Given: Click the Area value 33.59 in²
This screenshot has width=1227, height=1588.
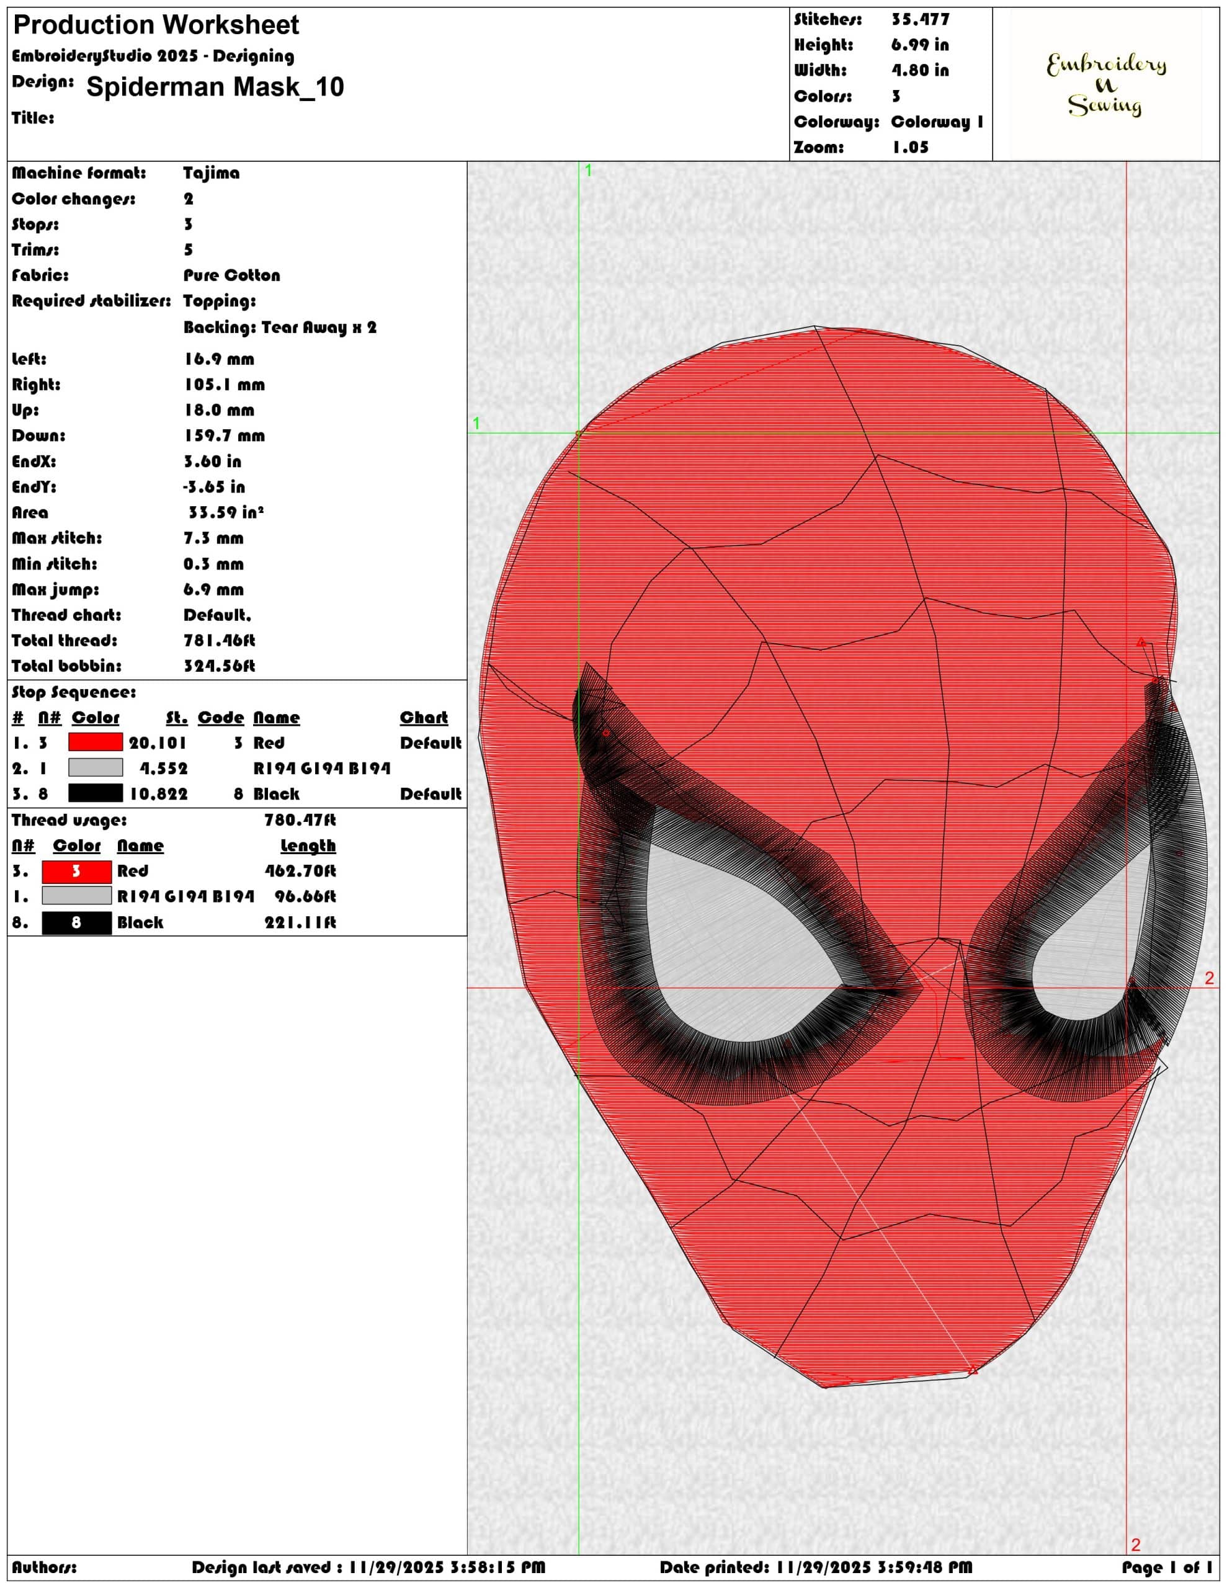Looking at the screenshot, I should (225, 512).
